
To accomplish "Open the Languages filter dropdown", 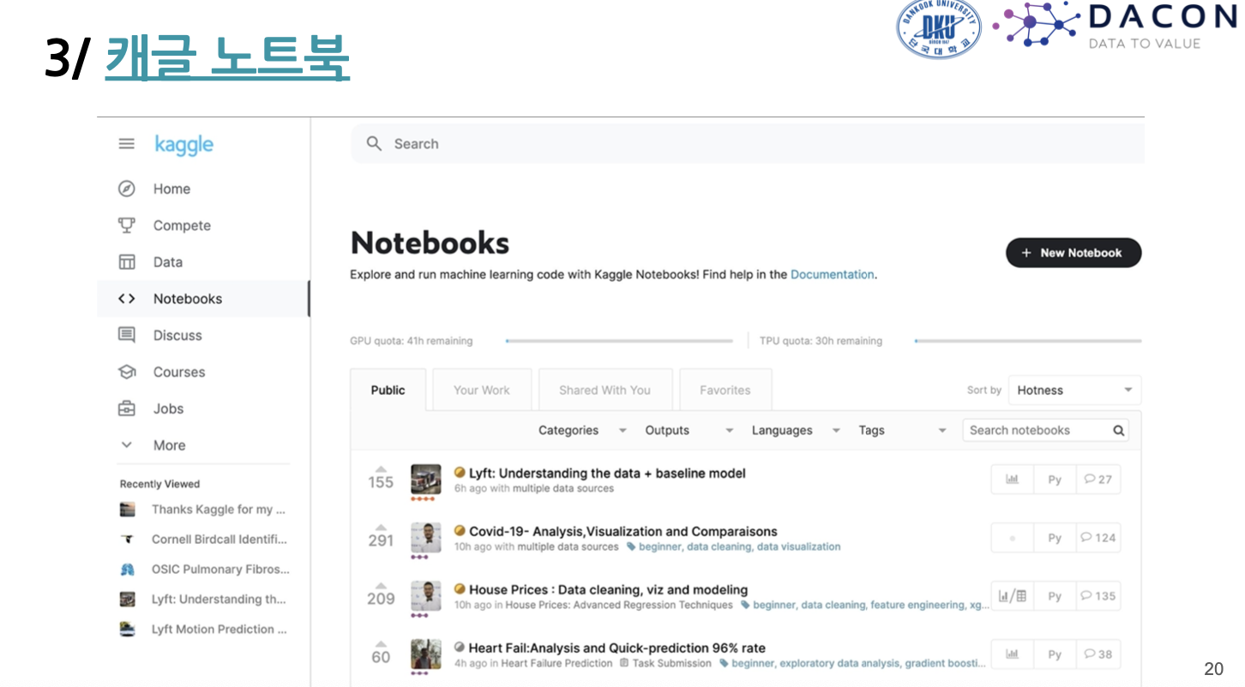I will click(x=796, y=431).
